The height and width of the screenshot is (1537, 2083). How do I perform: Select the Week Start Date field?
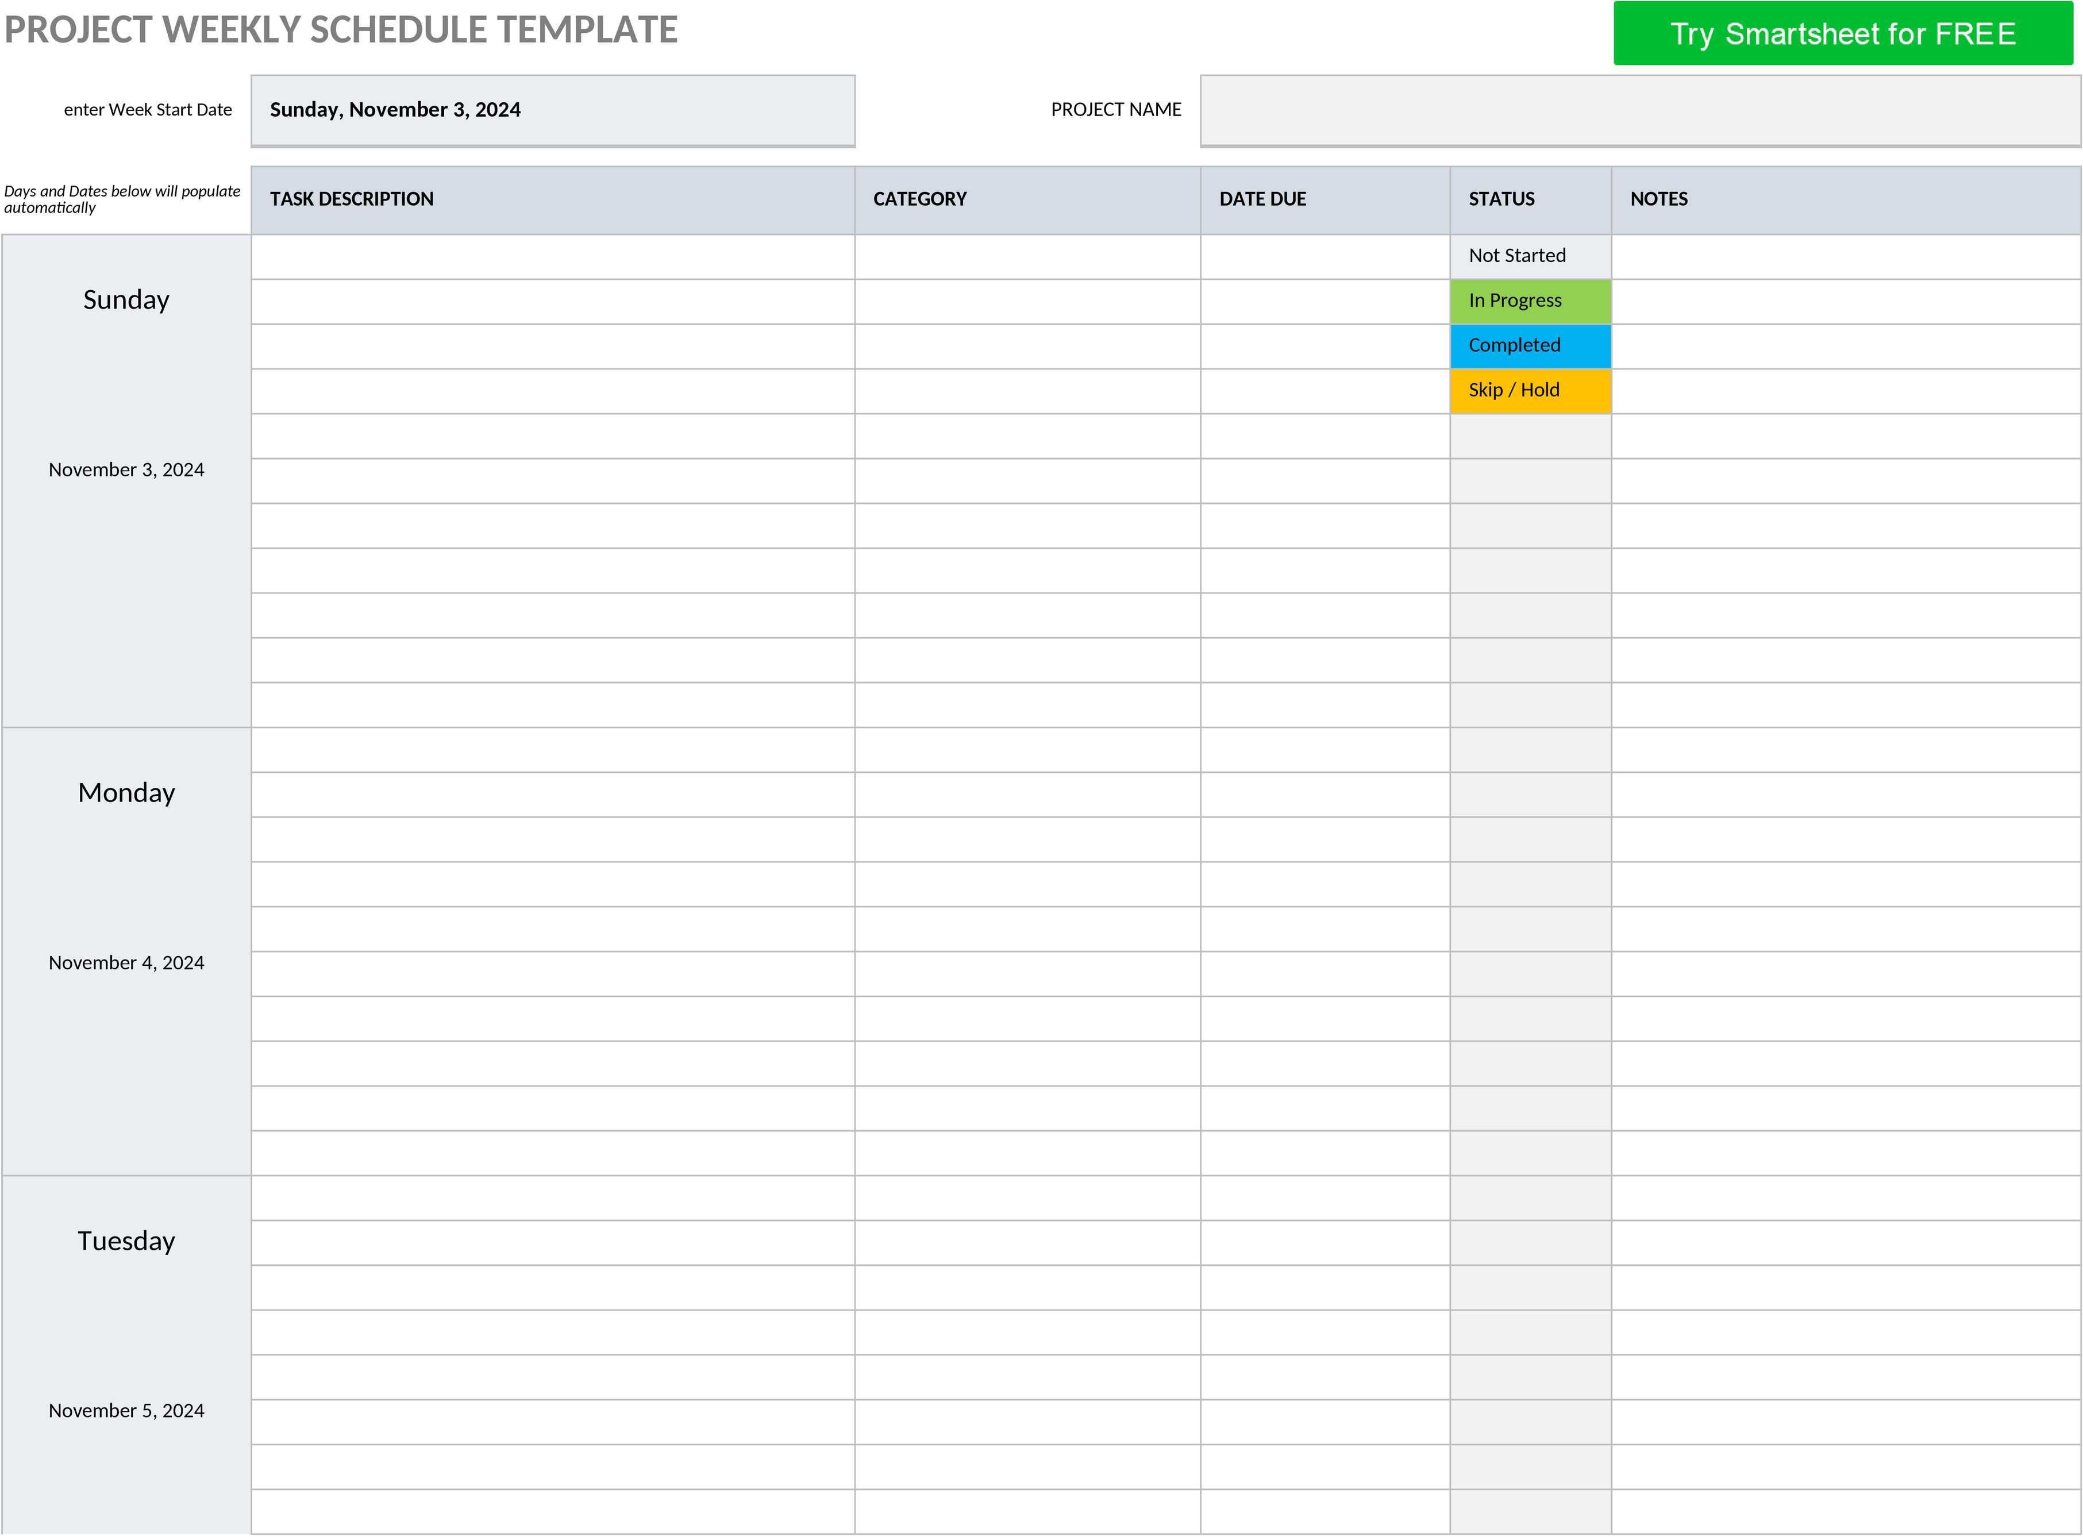coord(553,110)
